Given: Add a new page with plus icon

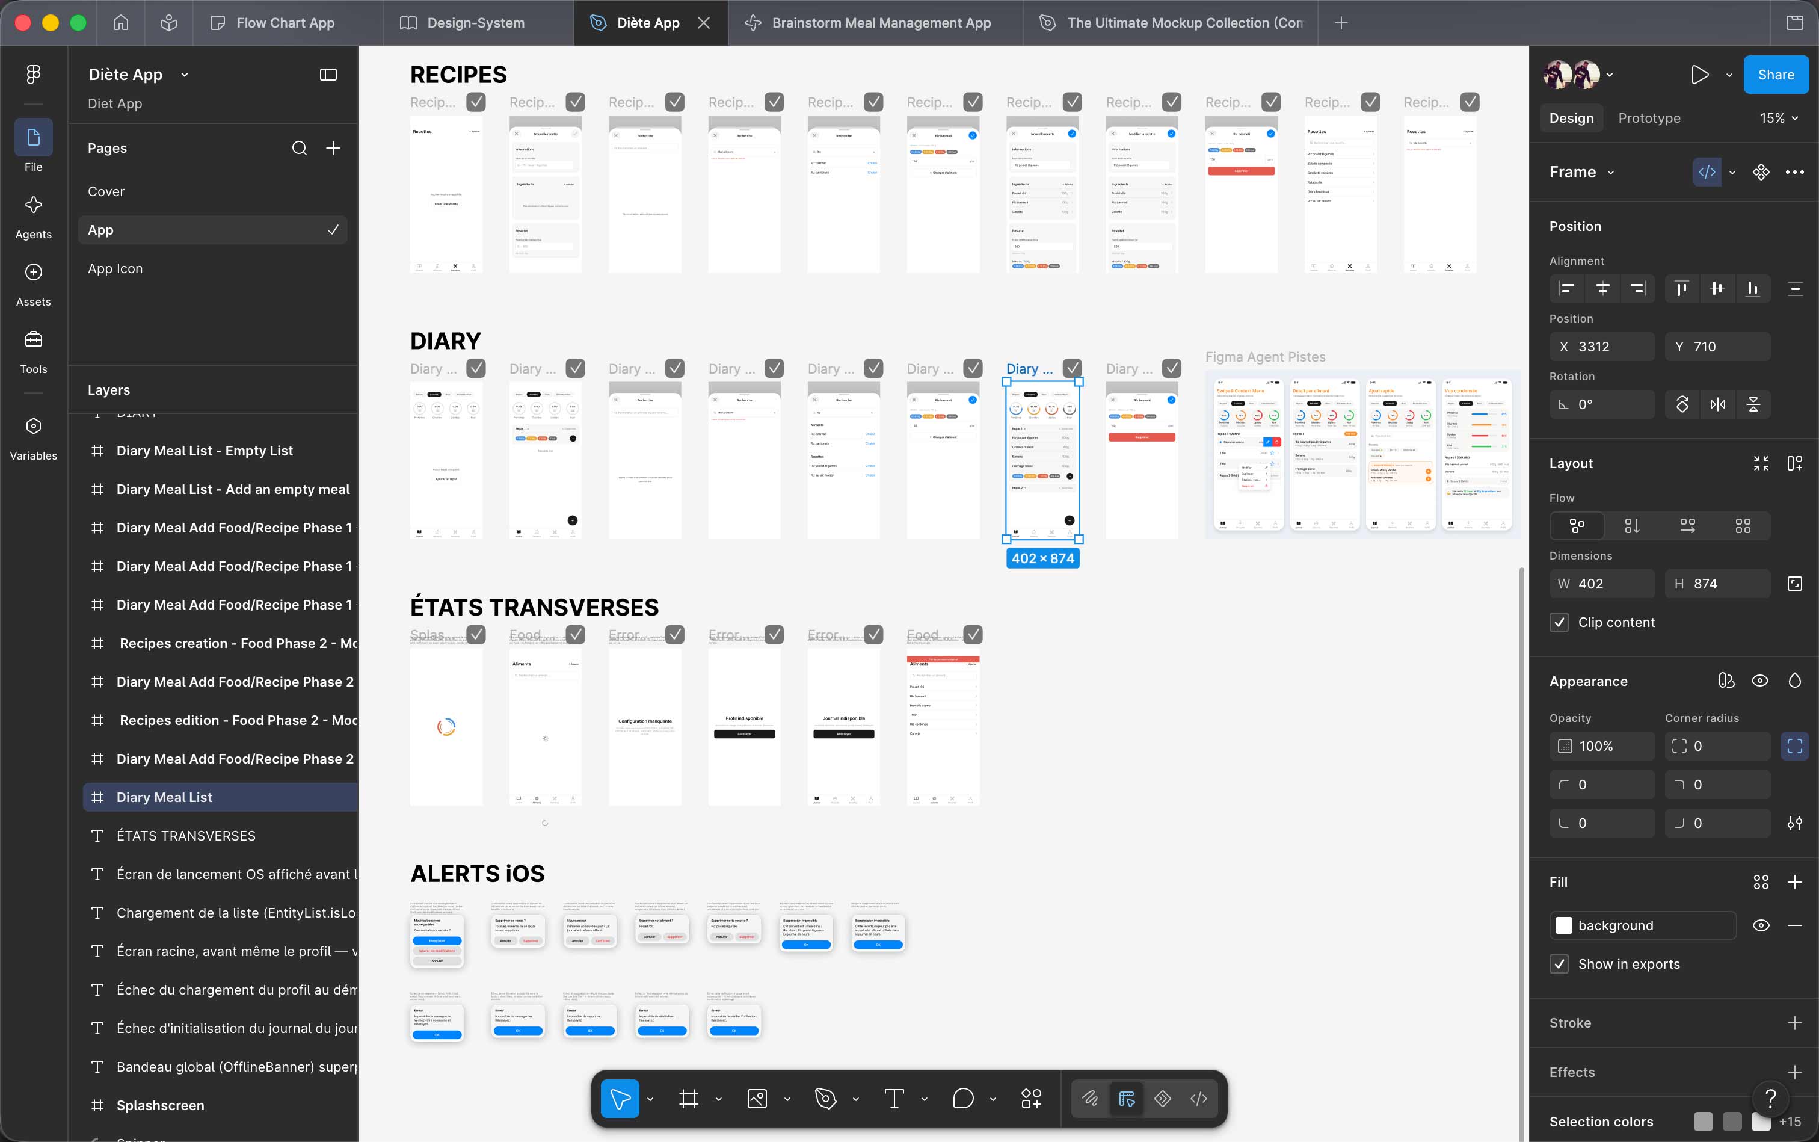Looking at the screenshot, I should coord(333,148).
